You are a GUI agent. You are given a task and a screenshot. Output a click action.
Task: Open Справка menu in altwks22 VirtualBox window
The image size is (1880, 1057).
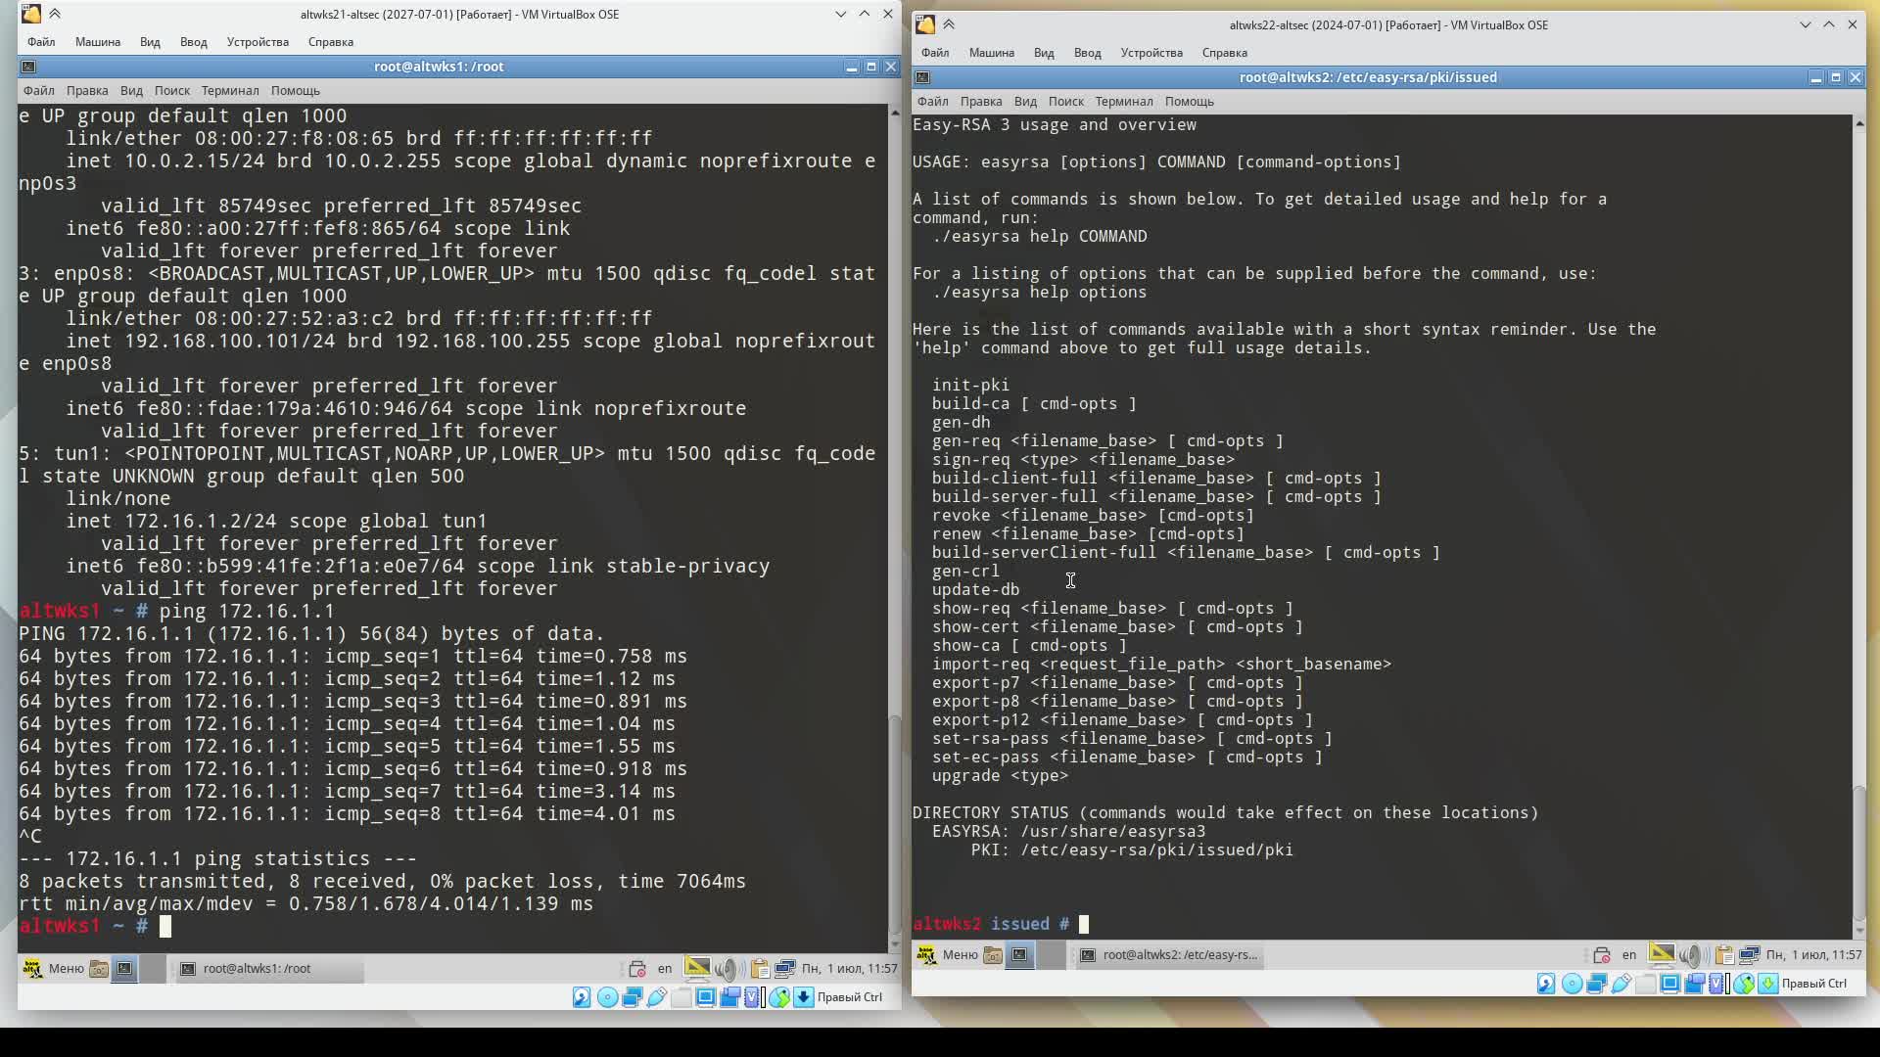pyautogui.click(x=1224, y=53)
